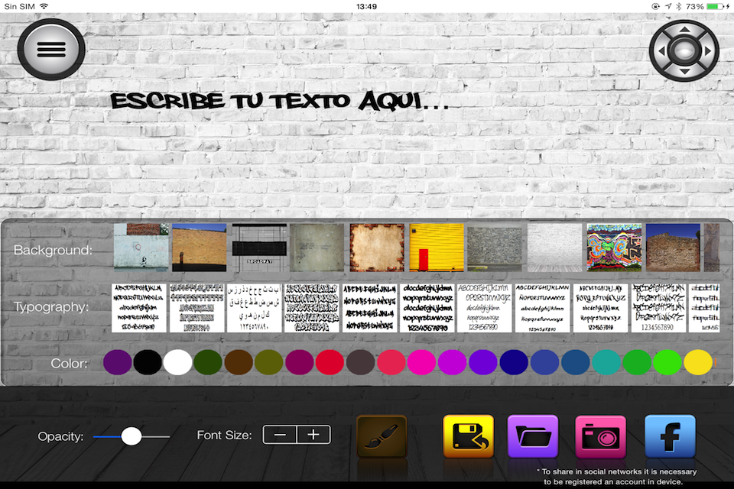Pick the olive color swatch

pos(268,362)
